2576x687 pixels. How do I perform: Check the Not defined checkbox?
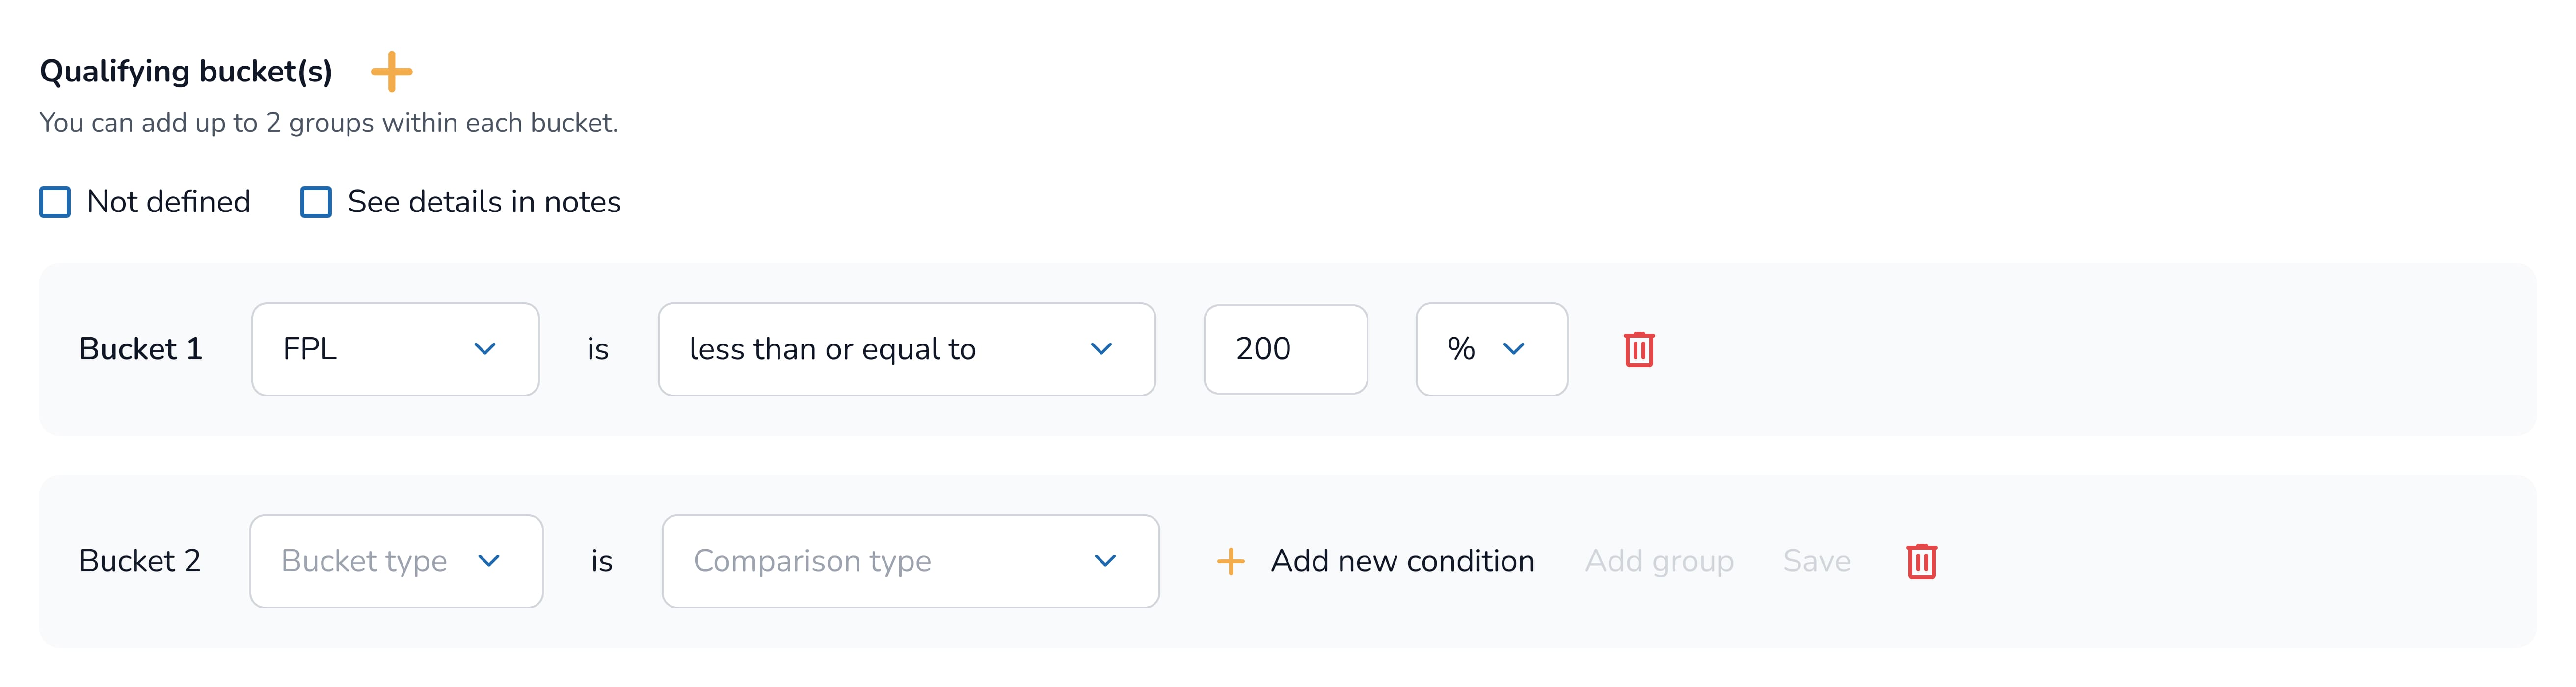(x=55, y=202)
